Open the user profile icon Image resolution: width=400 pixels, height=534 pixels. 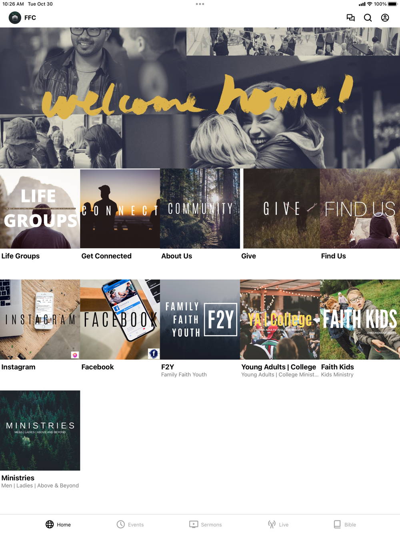click(x=385, y=18)
